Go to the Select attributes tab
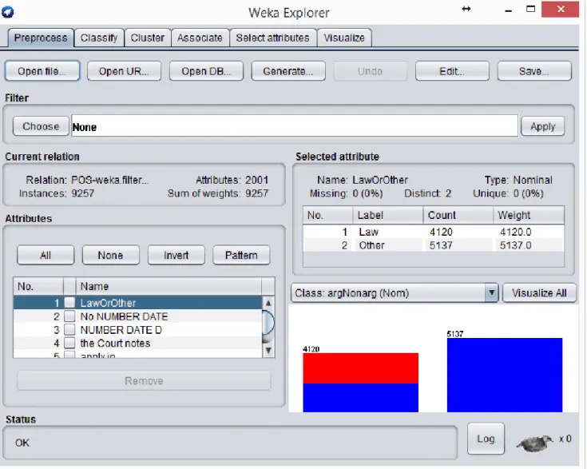This screenshot has height=469, width=587. pos(273,38)
